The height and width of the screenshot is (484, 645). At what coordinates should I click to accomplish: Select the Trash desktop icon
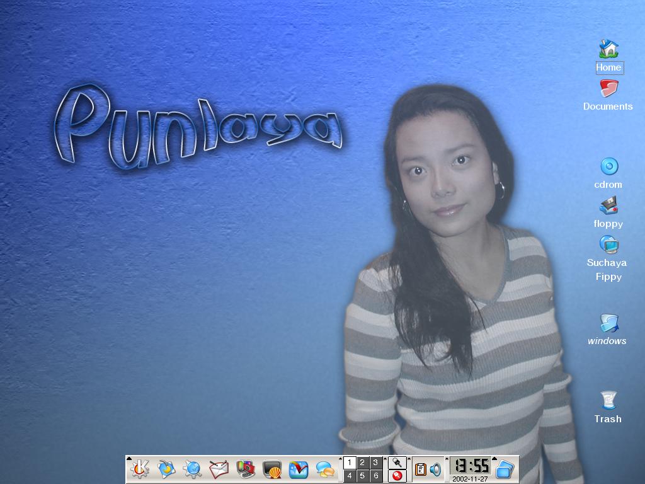click(608, 400)
